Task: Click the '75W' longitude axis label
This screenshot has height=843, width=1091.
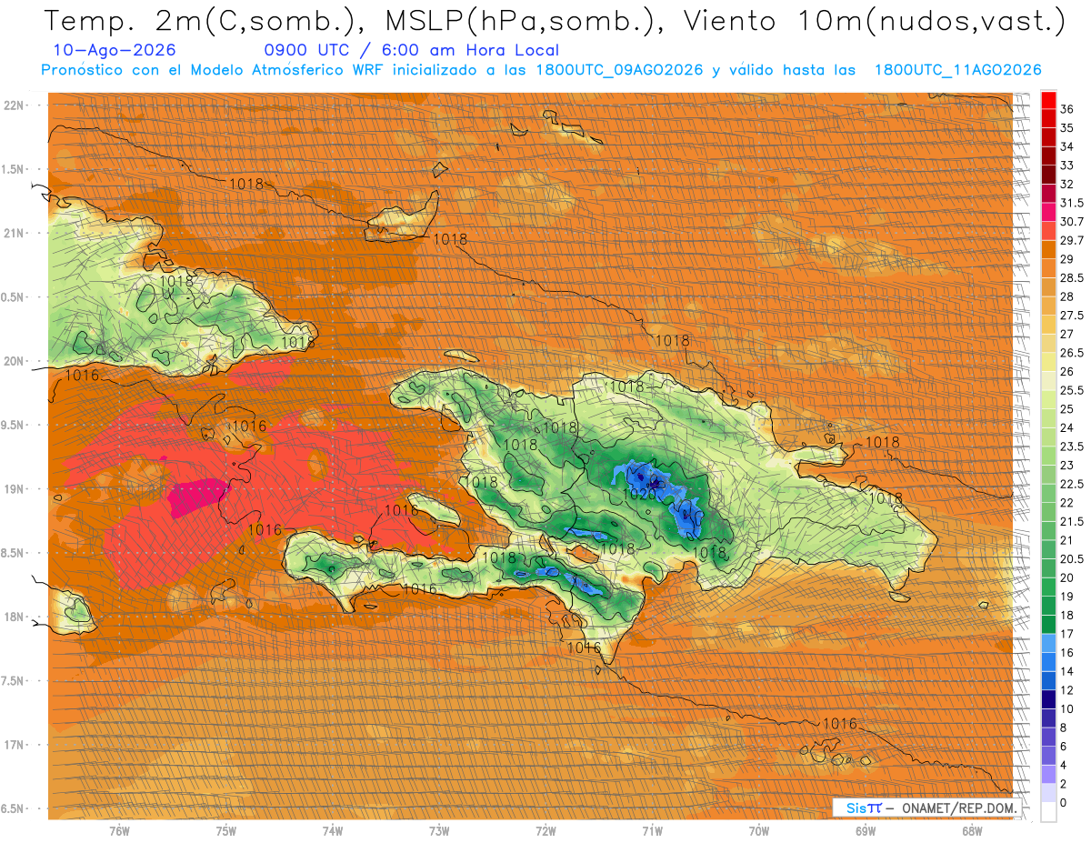Action: coord(225,830)
